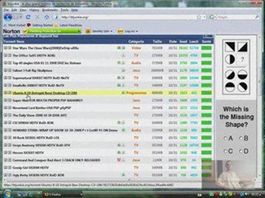Go back with the Firefox back arrow

[8, 17]
